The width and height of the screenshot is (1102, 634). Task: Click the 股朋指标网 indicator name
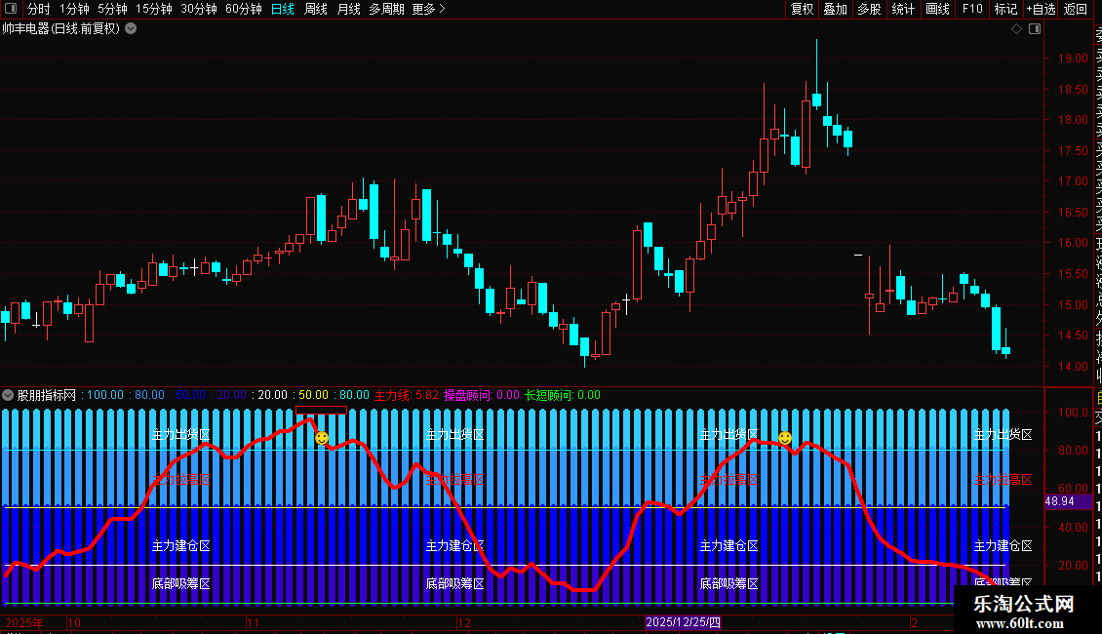pyautogui.click(x=47, y=395)
